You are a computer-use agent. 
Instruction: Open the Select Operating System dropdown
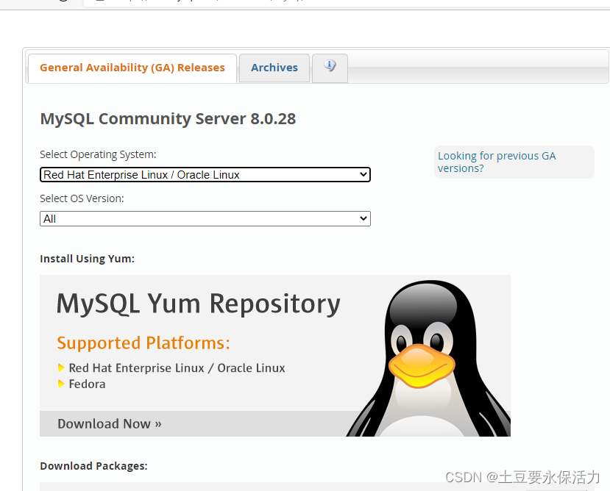click(205, 174)
